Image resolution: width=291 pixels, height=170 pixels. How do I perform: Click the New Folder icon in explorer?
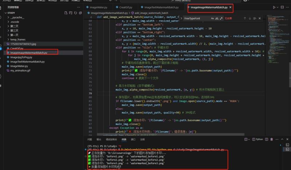point(71,13)
